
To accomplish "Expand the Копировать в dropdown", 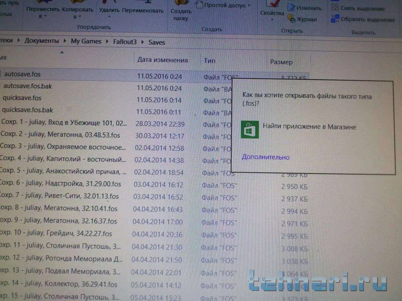I will coord(79,16).
